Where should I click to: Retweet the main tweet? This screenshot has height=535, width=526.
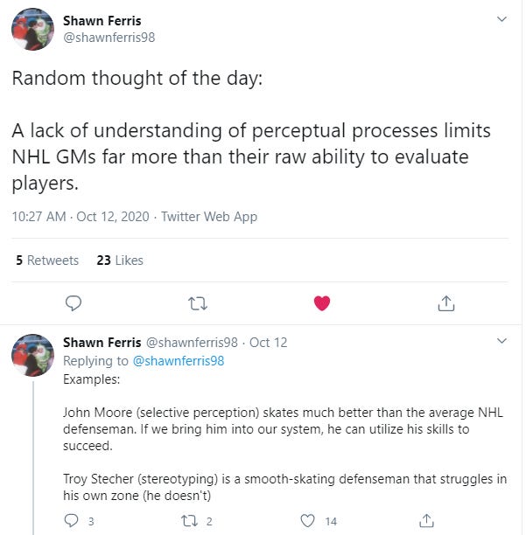pyautogui.click(x=199, y=302)
